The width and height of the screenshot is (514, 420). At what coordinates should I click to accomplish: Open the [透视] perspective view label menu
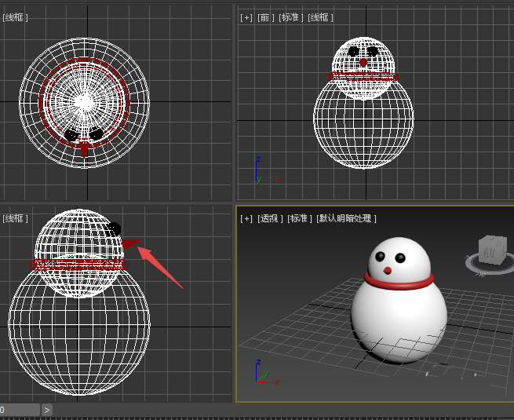[x=270, y=218]
